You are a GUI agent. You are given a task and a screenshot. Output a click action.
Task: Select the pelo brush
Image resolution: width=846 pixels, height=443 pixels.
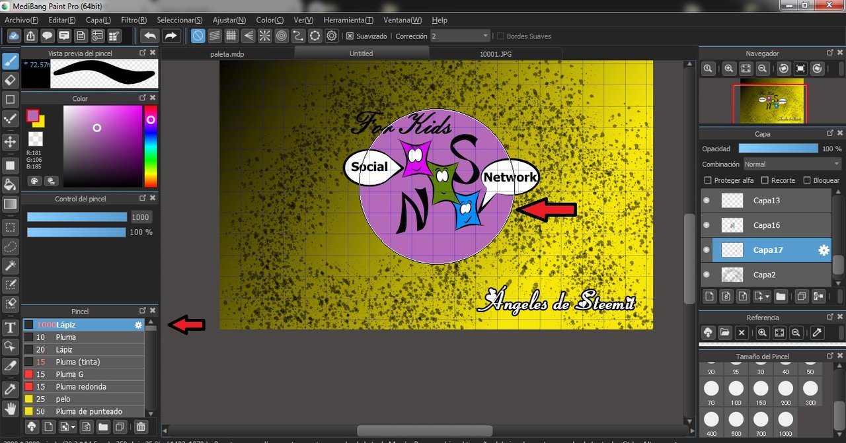pyautogui.click(x=83, y=399)
